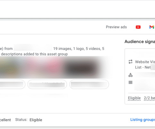Click the lines icon in Audience signal
This screenshot has width=155, height=129.
click(x=130, y=82)
